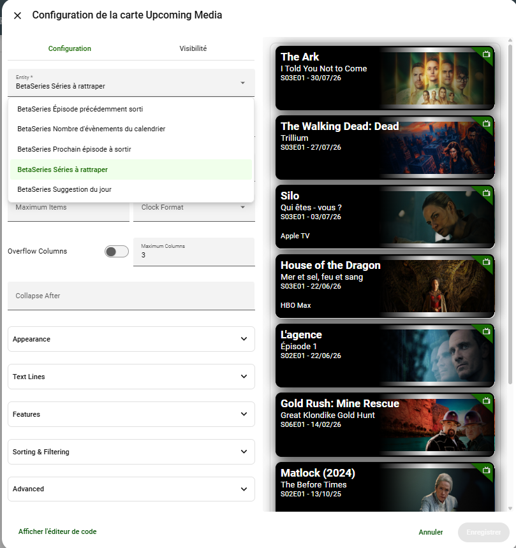
Task: Click "S02E01 - 22/06/26" on L'agence card
Action: [311, 356]
